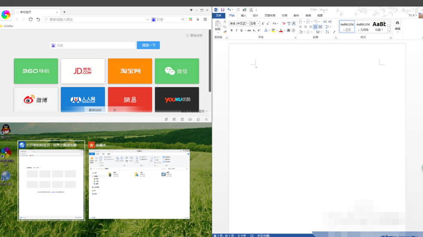
Task: Click the 更换皮肤 link
Action: pyautogui.click(x=194, y=36)
